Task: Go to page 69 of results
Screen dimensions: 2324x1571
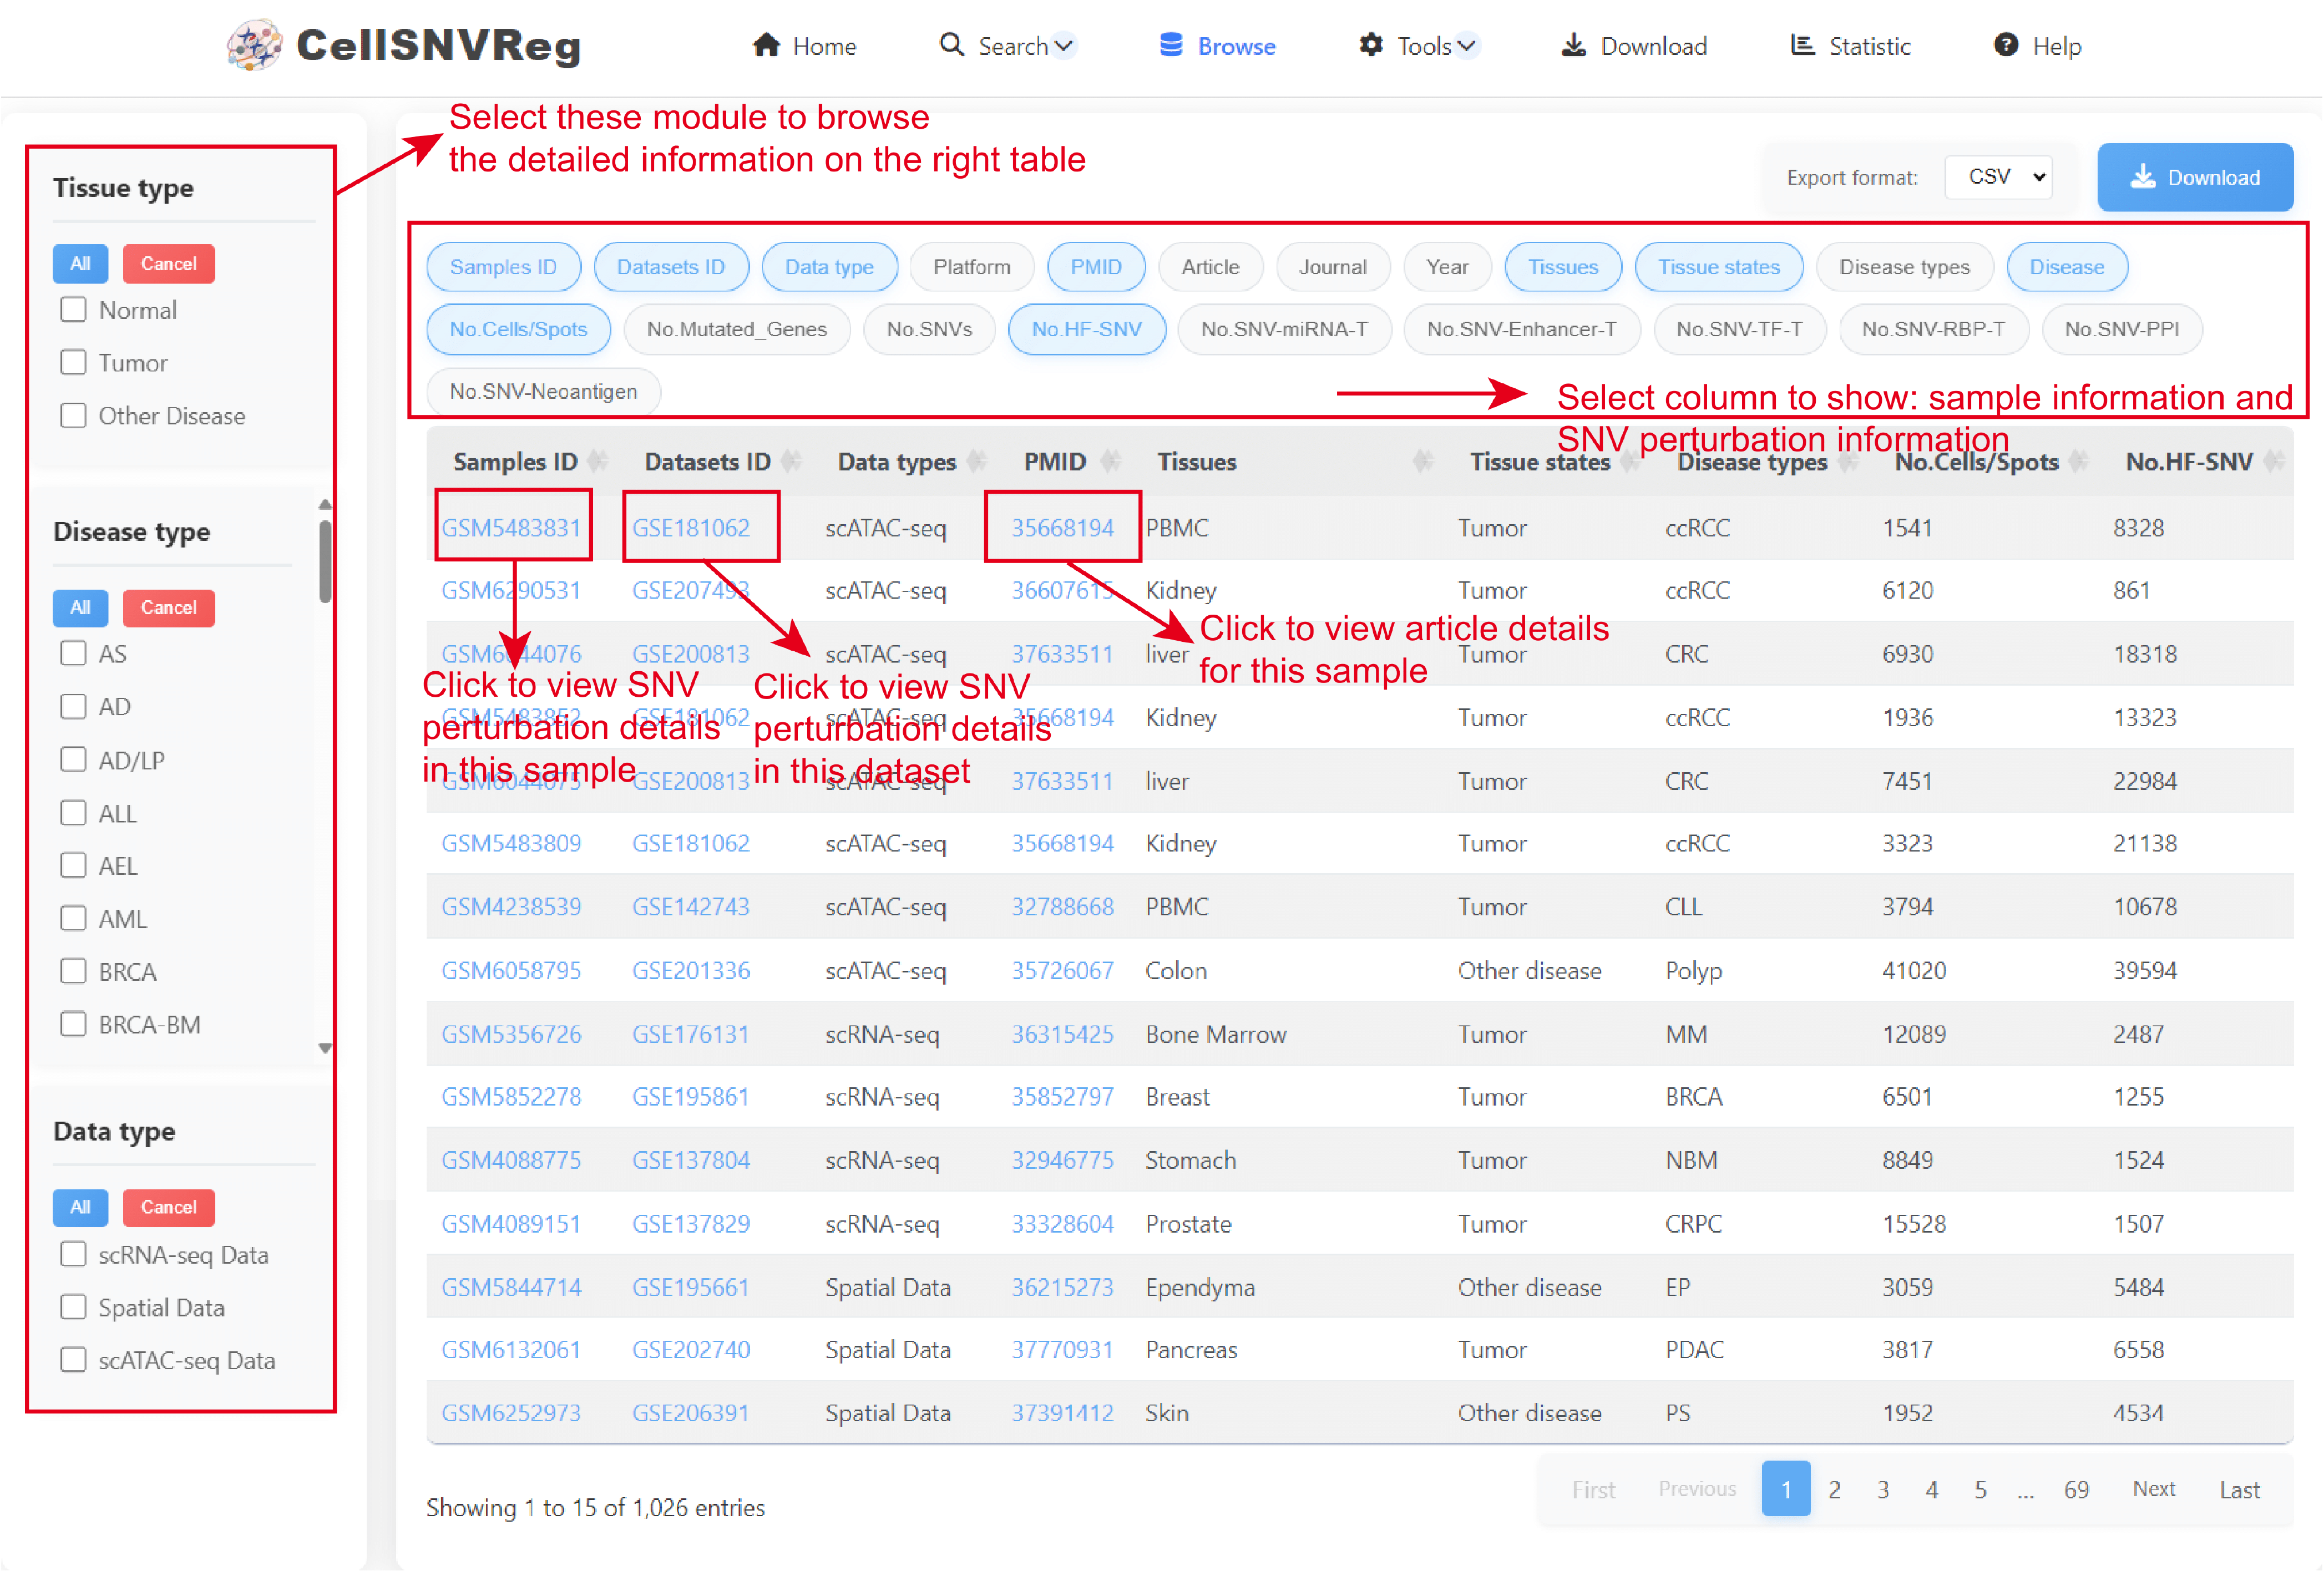Action: (x=2076, y=1489)
